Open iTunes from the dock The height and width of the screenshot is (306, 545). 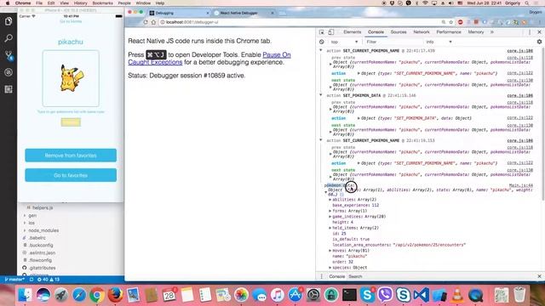(x=277, y=295)
